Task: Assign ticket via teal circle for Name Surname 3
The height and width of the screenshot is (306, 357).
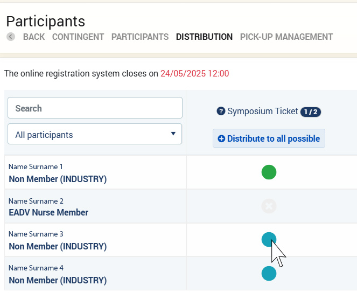Action: [269, 240]
